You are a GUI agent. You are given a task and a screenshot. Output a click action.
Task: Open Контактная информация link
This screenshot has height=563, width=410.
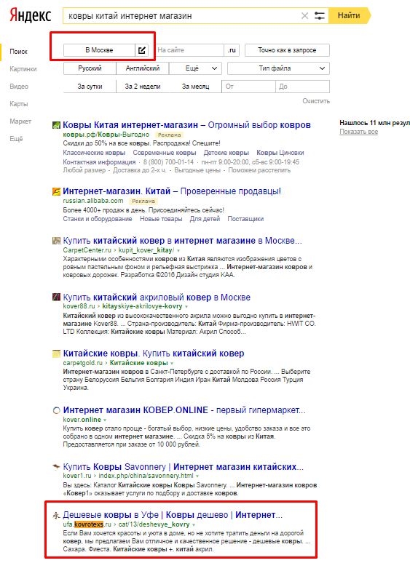99,162
